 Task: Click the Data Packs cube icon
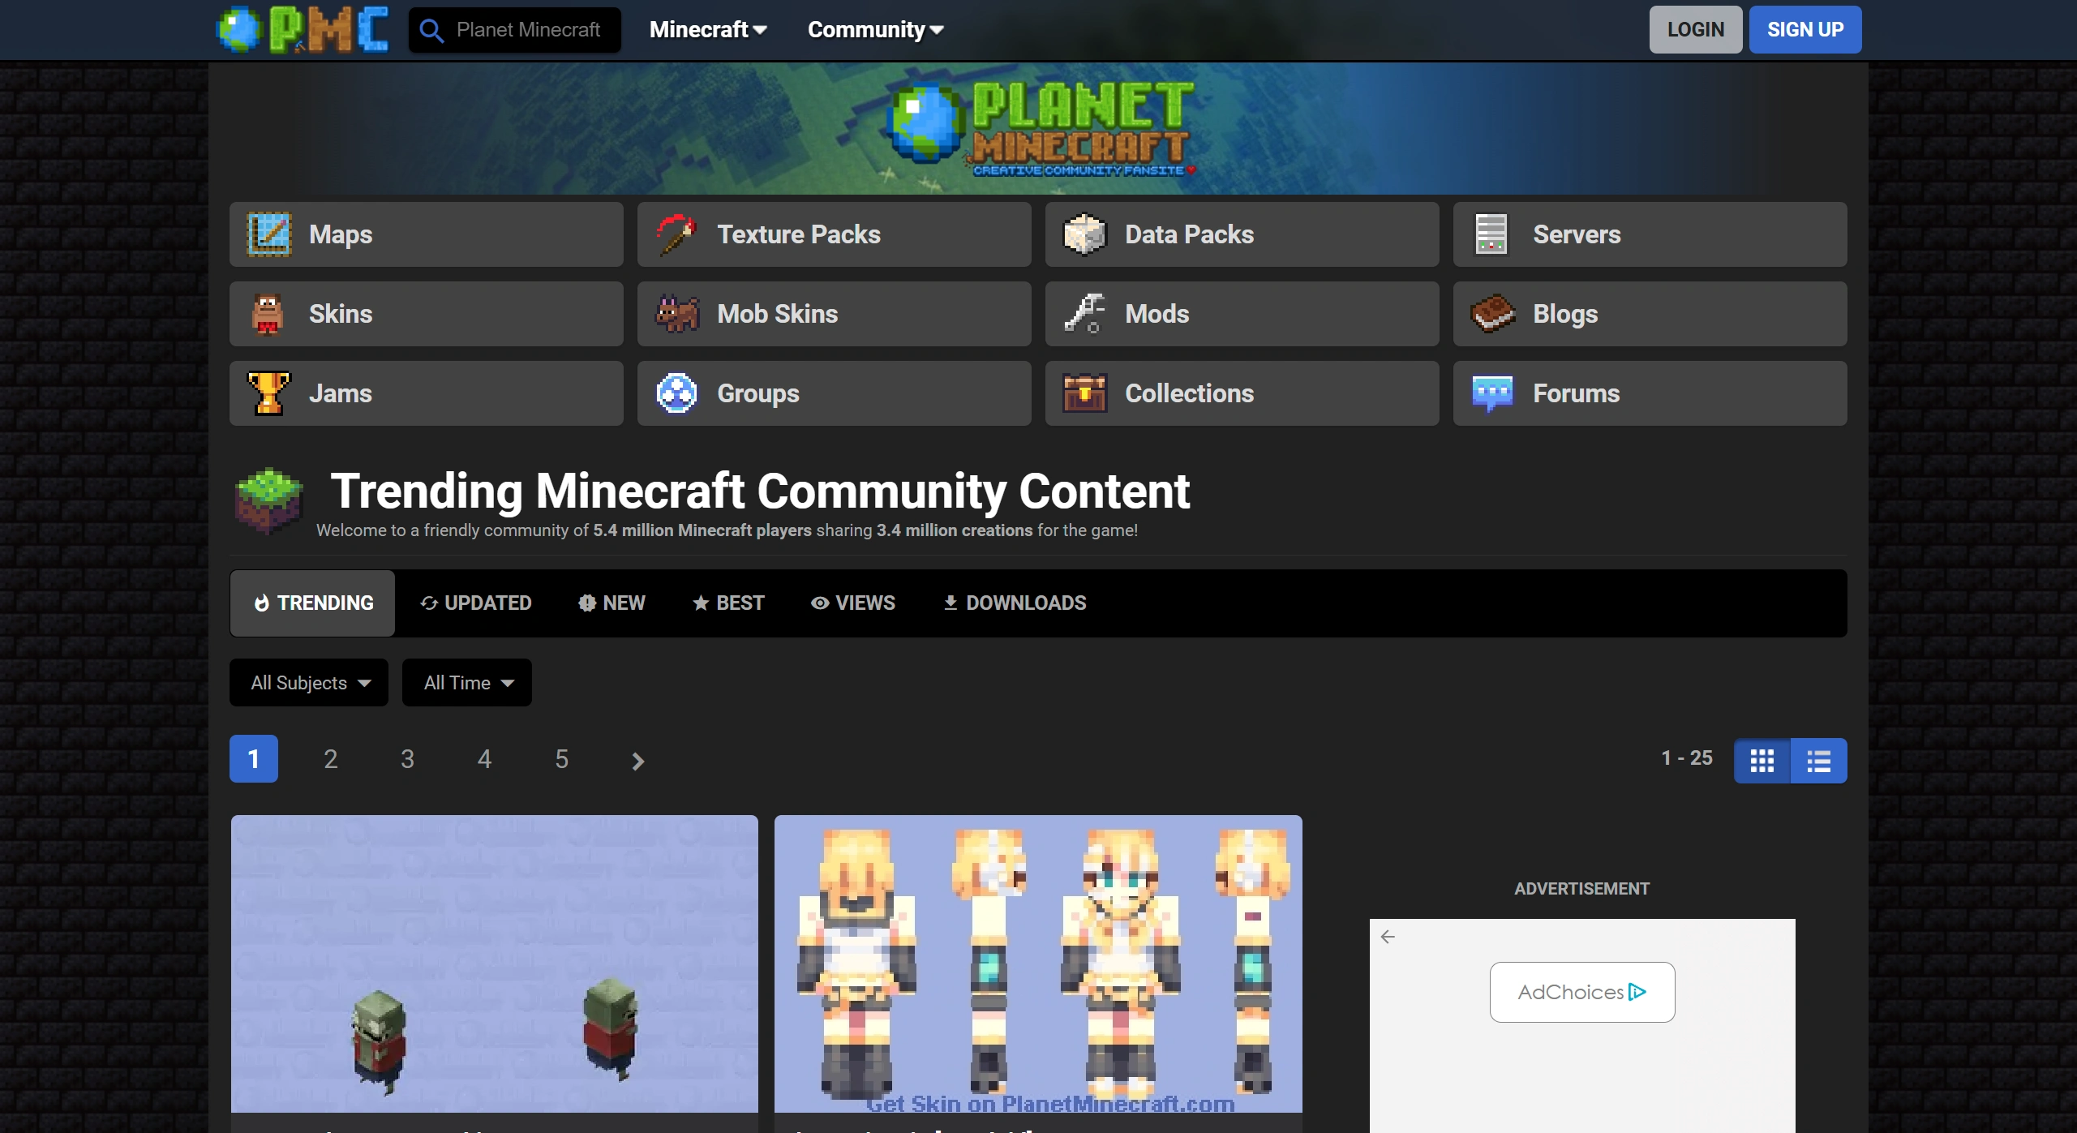pos(1085,234)
